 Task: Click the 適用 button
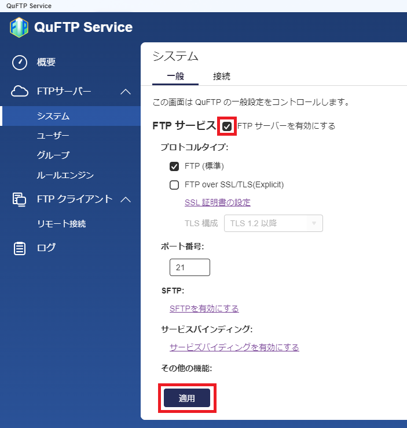187,398
